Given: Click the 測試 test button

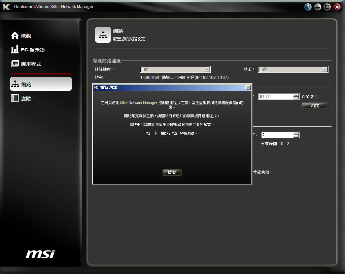Looking at the screenshot, I should (315, 106).
